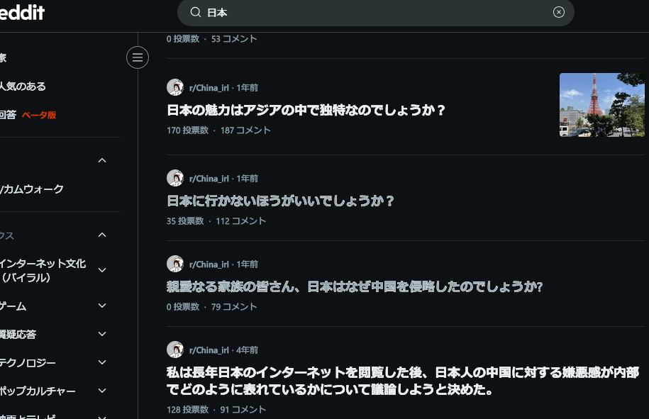649x419 pixels.
Task: Go to 人気のある in sidebar
Action: [x=23, y=86]
